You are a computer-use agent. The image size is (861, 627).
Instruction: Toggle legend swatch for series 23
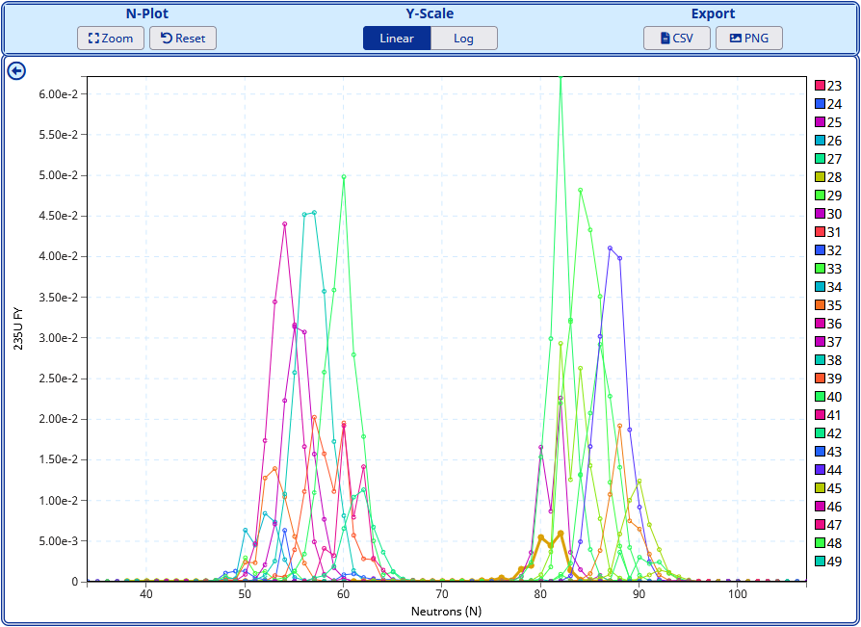(x=820, y=86)
